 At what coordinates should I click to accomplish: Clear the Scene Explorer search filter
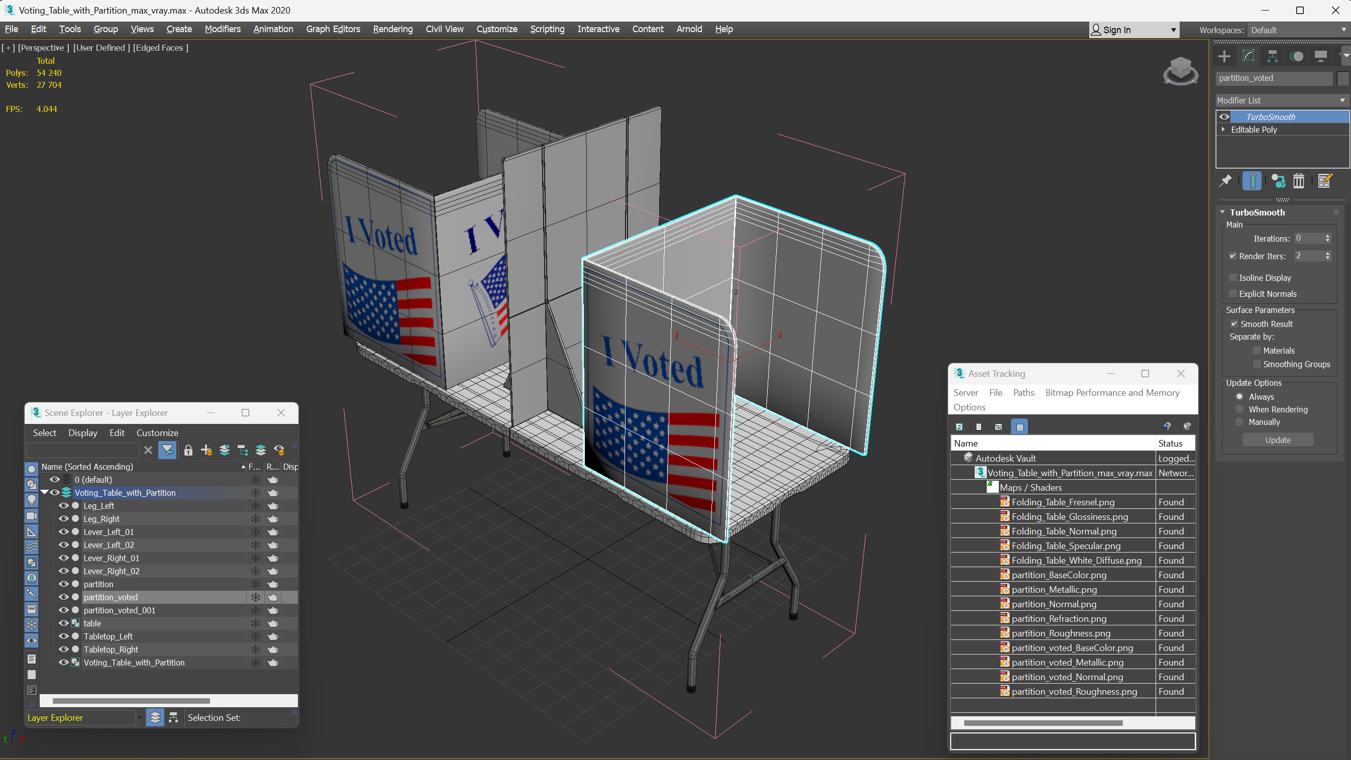[148, 450]
